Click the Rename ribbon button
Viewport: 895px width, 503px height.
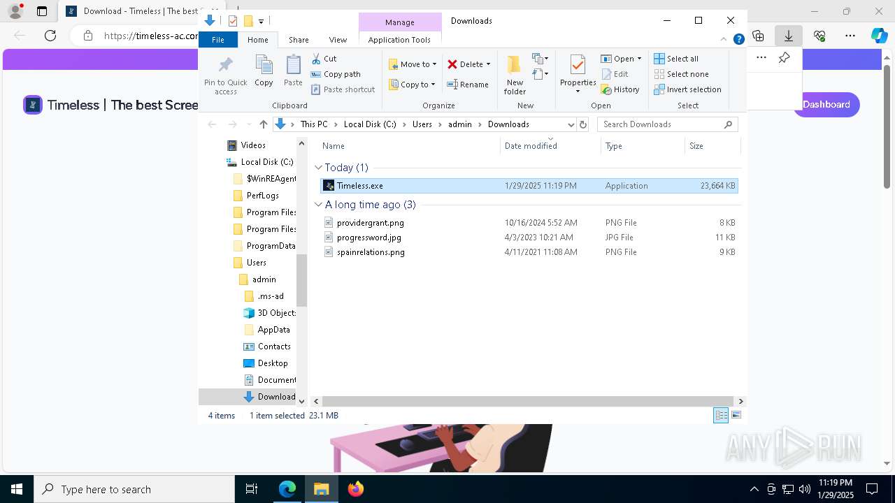click(468, 85)
